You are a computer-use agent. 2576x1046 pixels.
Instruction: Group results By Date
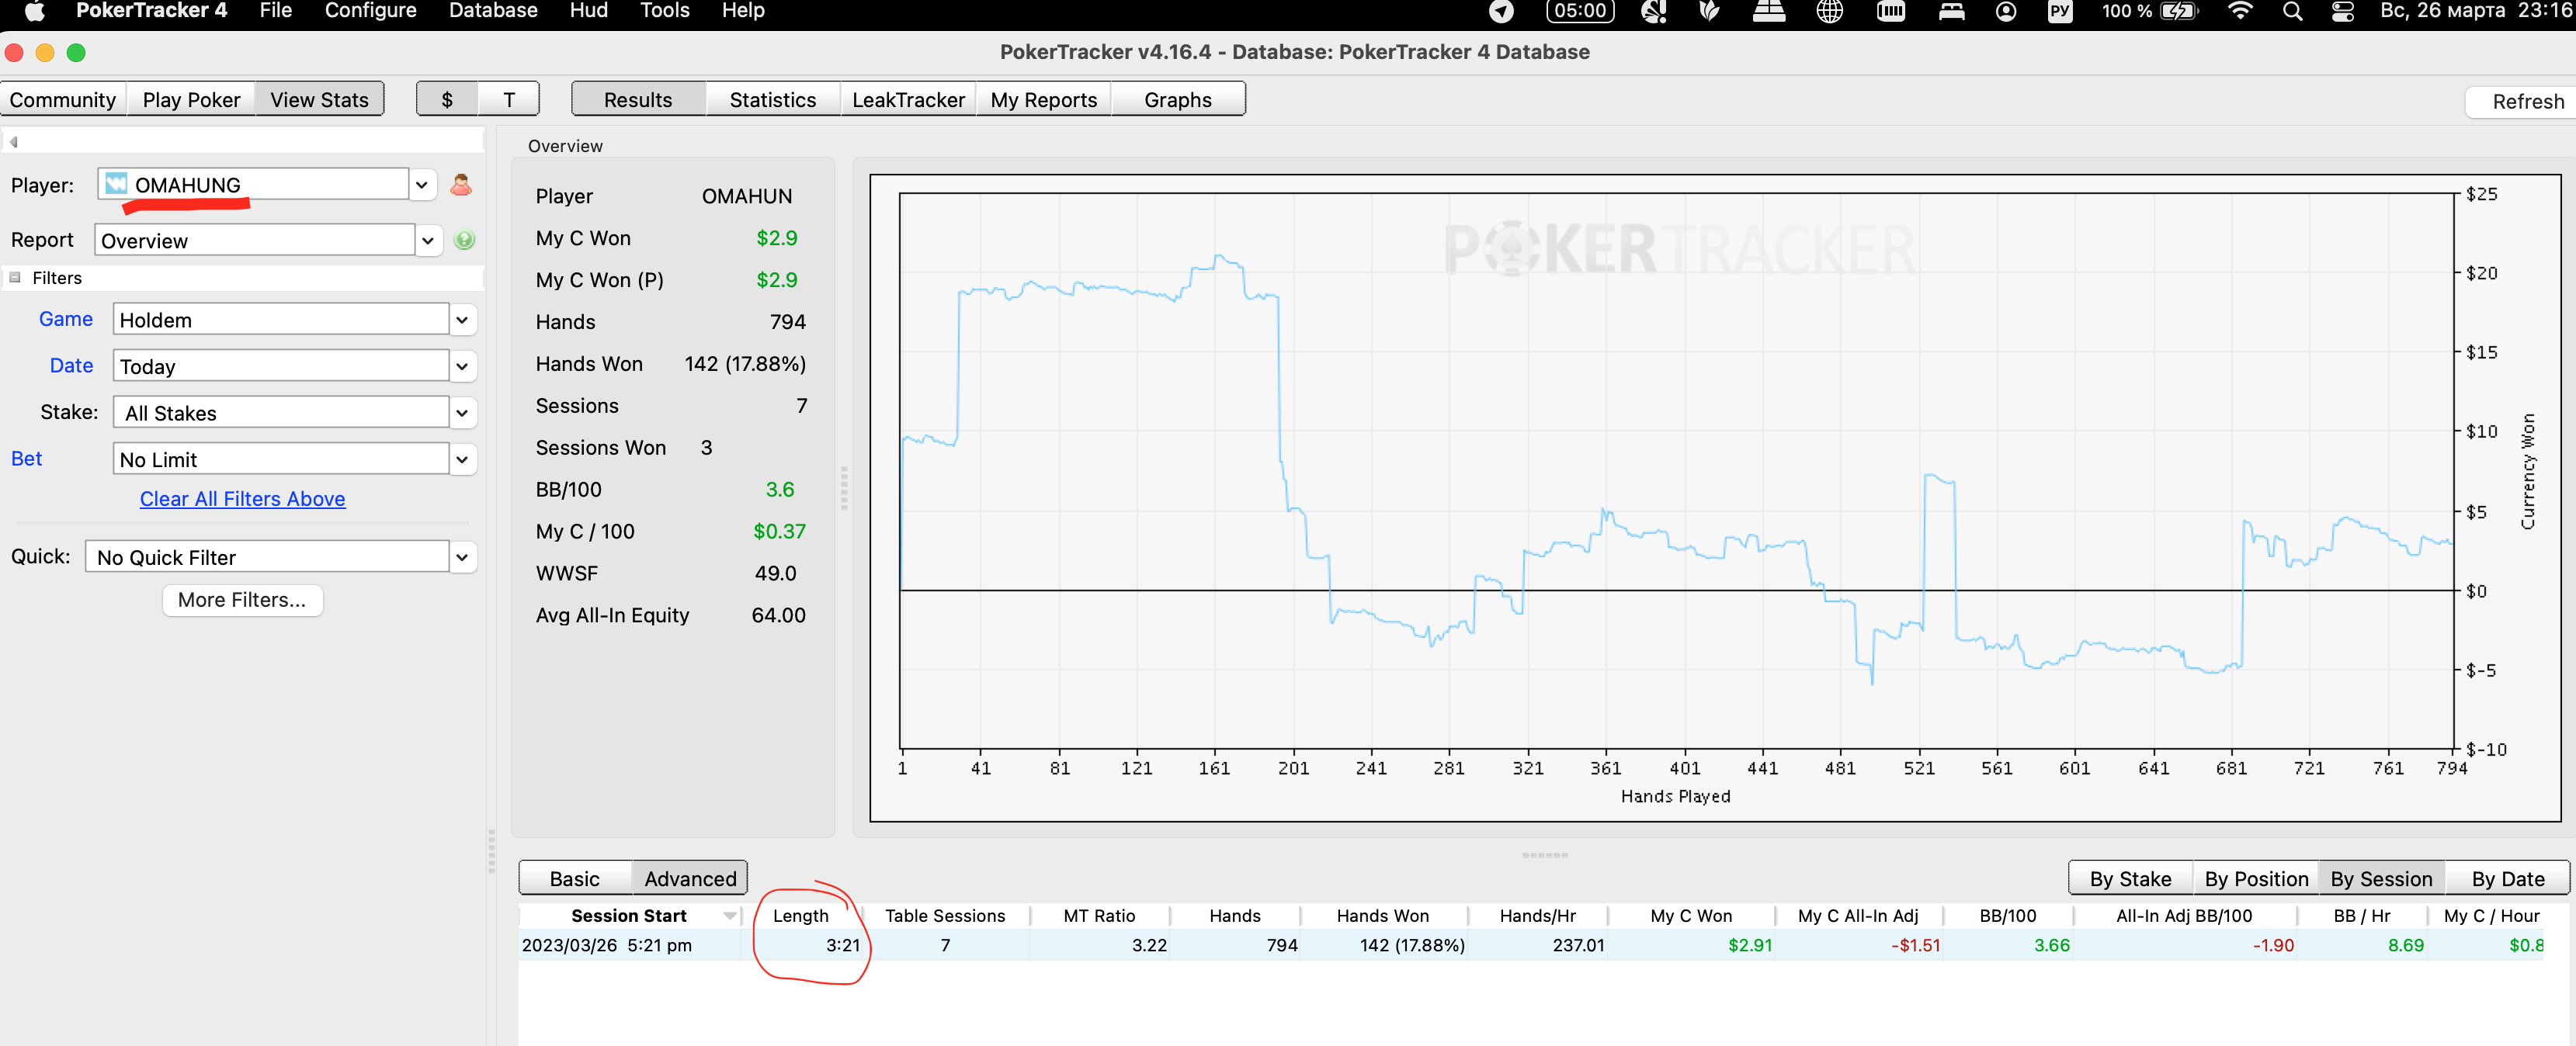click(x=2508, y=878)
